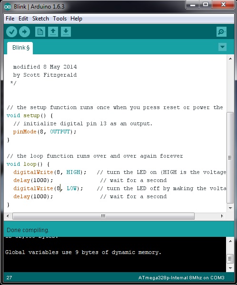Click the line number 27 in the status bar
The width and height of the screenshot is (237, 285).
point(9,278)
